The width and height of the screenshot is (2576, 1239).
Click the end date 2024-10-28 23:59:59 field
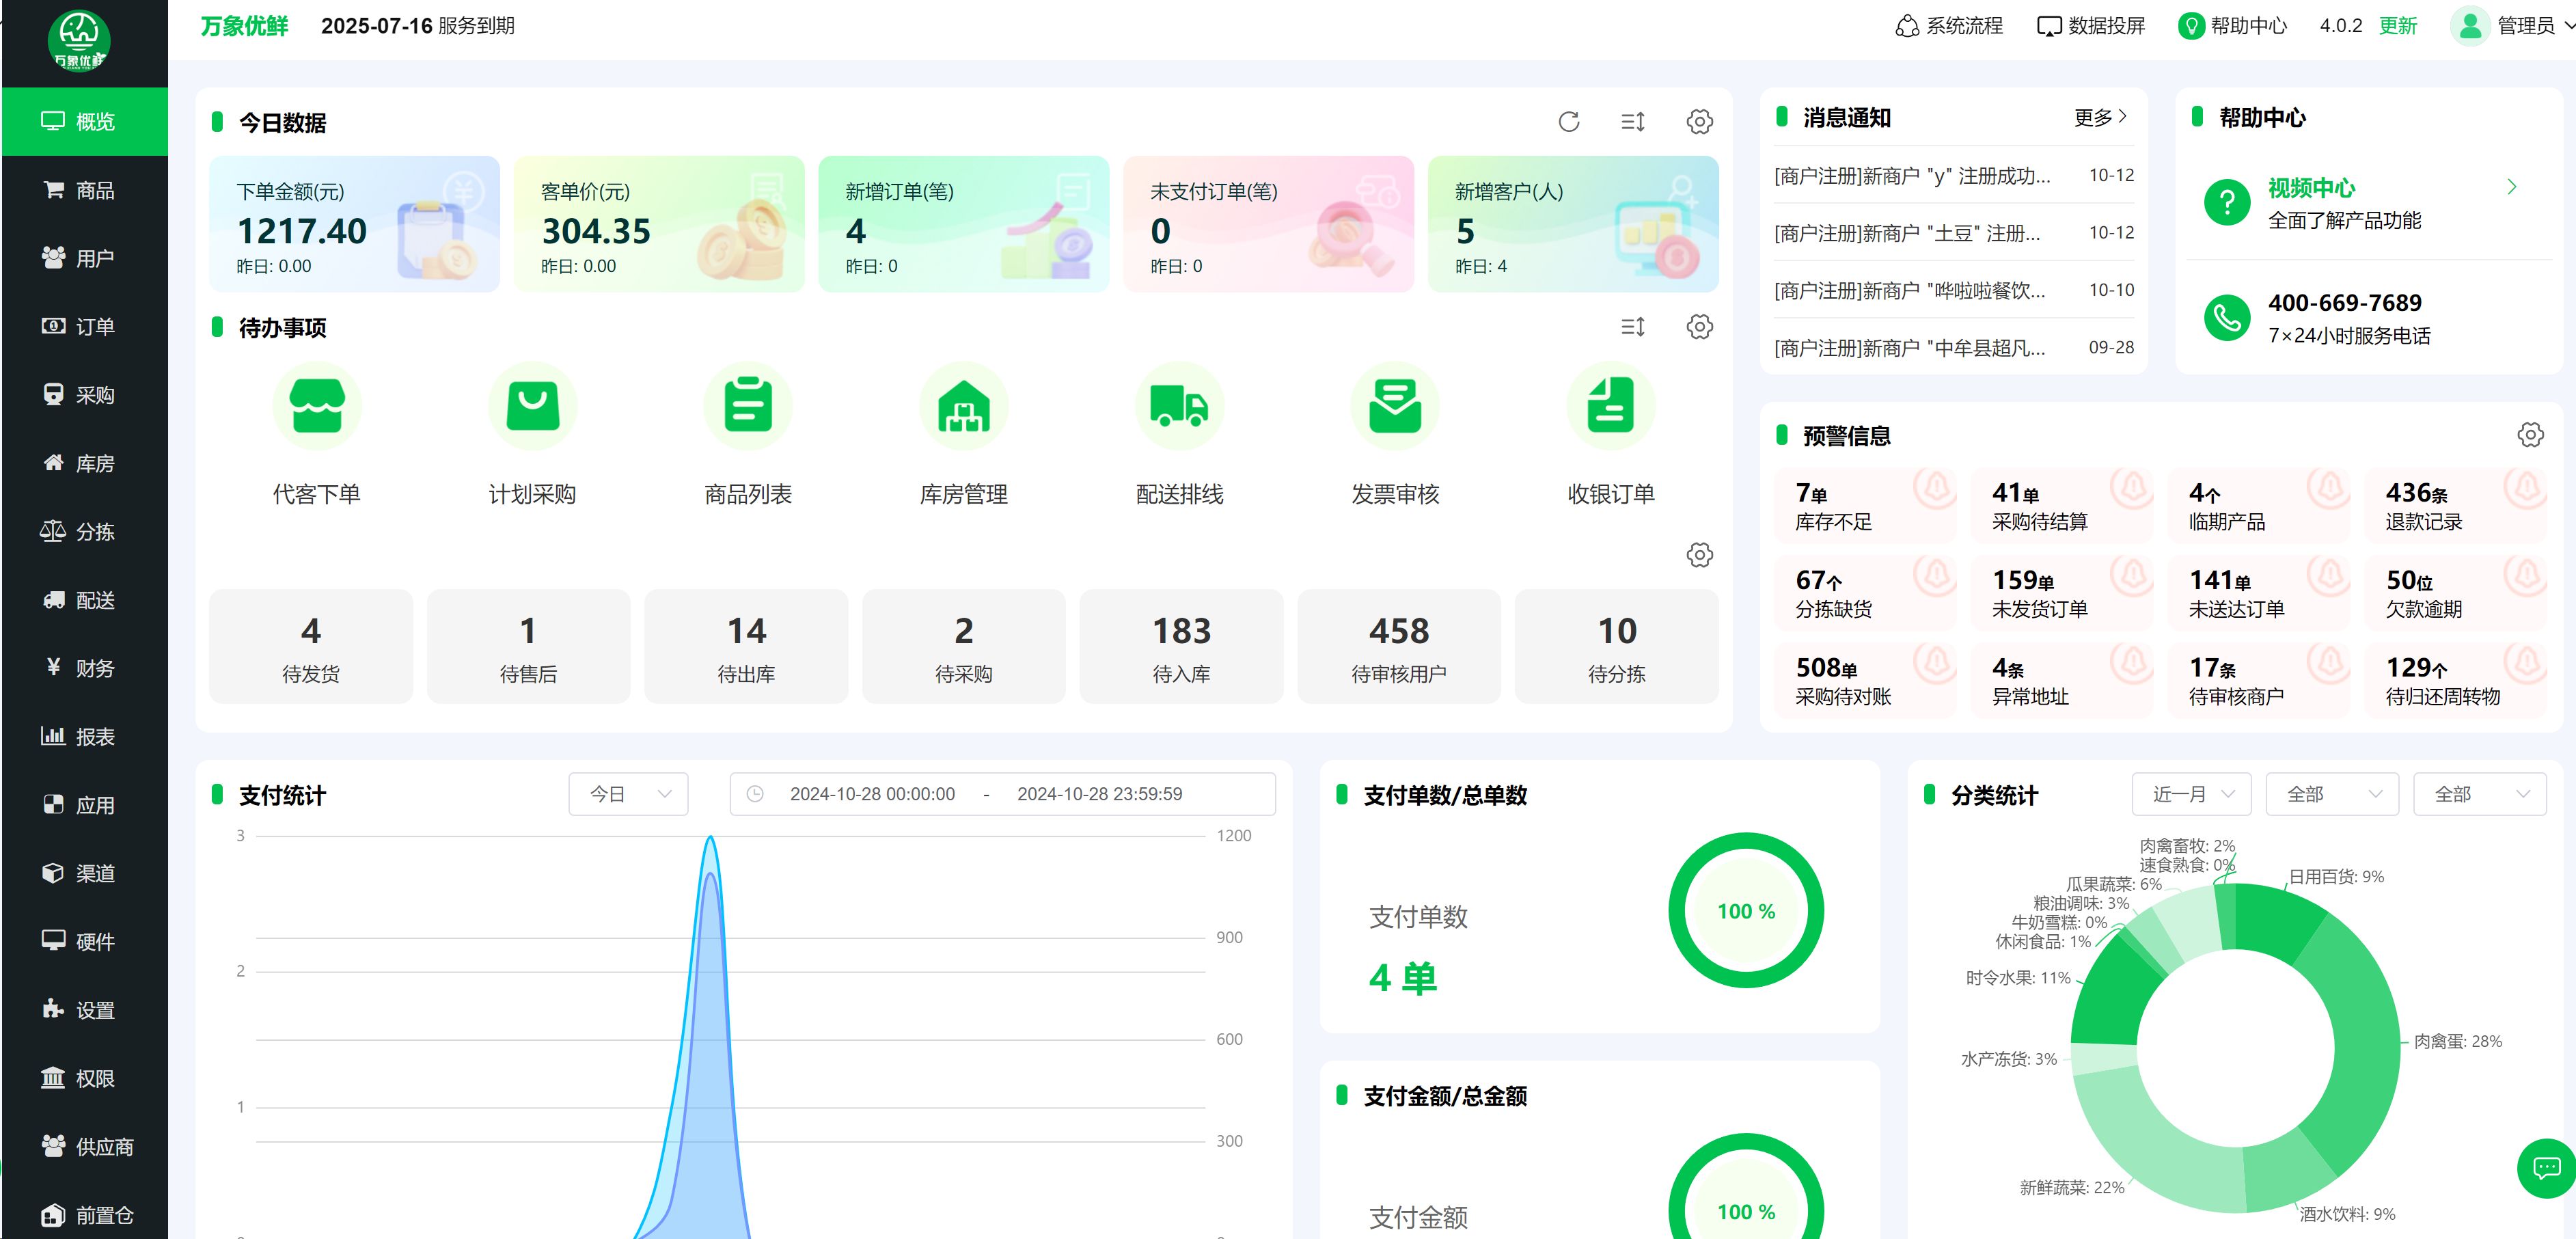pos(1099,794)
